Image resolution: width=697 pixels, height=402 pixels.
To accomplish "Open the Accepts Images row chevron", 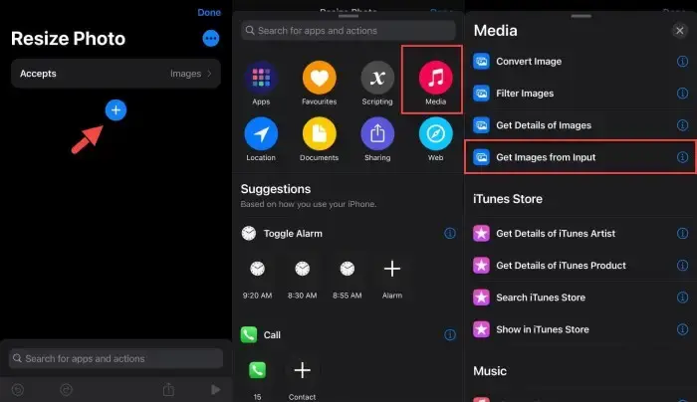I will [209, 74].
